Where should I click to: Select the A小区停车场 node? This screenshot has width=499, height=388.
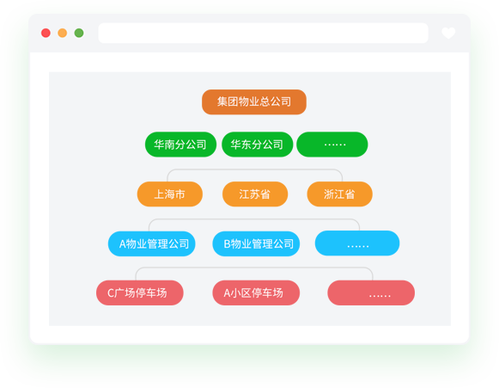pos(256,293)
